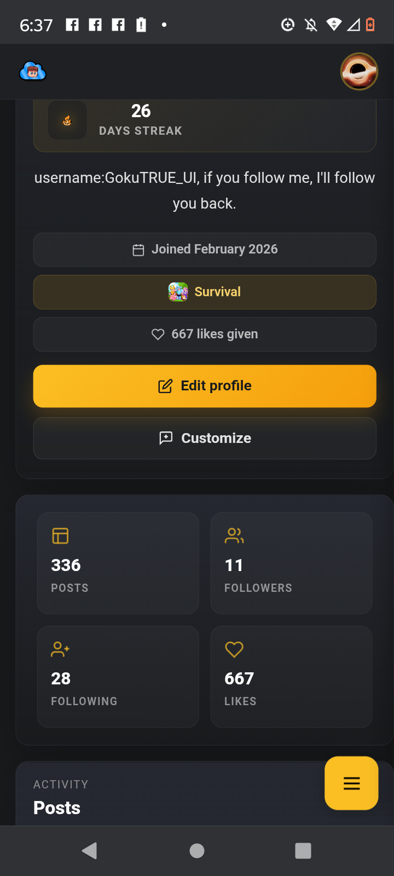Open the 667 Likes stat card
Viewport: 394px width, 876px height.
tap(291, 676)
